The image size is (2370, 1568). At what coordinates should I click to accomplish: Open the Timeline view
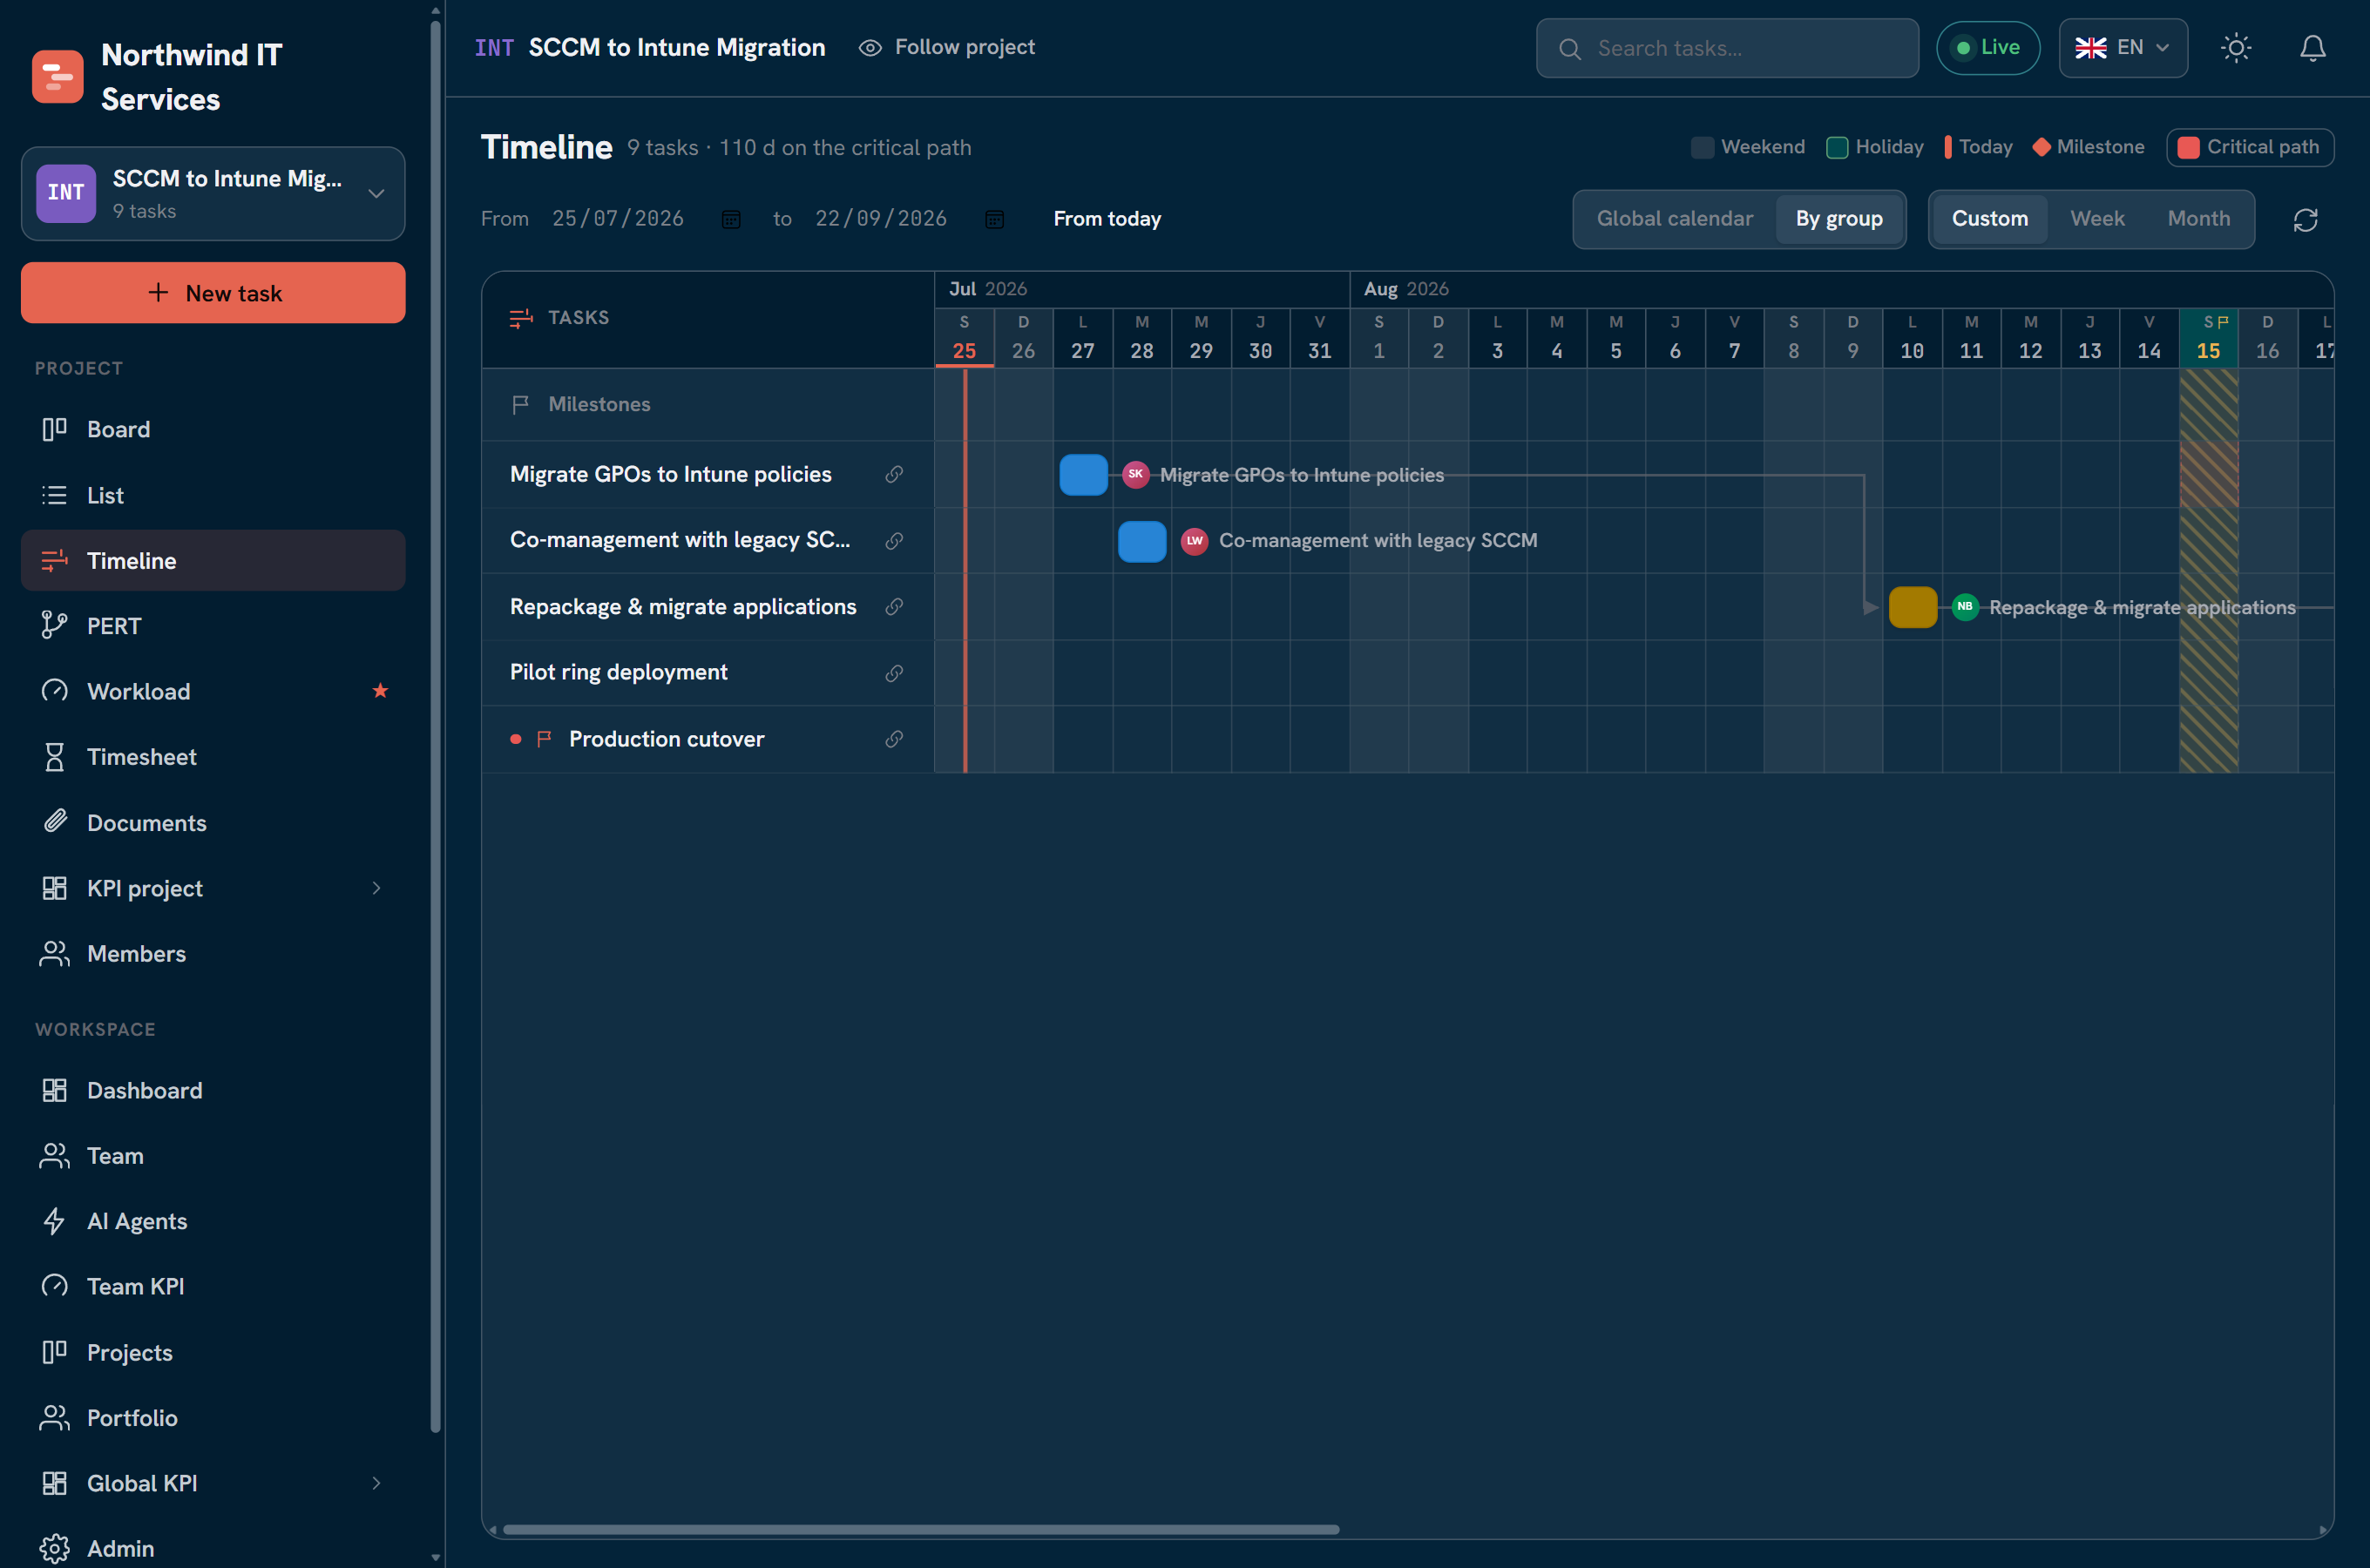[x=213, y=560]
